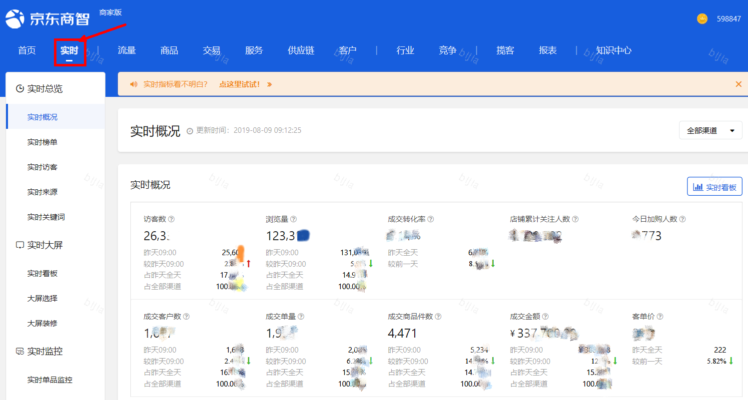
Task: Select 实时关键词 in the sidebar
Action: click(46, 217)
